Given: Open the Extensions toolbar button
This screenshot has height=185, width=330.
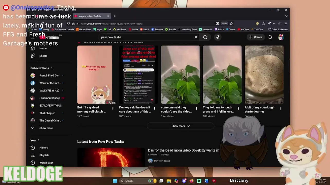Looking at the screenshot, I should (x=263, y=23).
